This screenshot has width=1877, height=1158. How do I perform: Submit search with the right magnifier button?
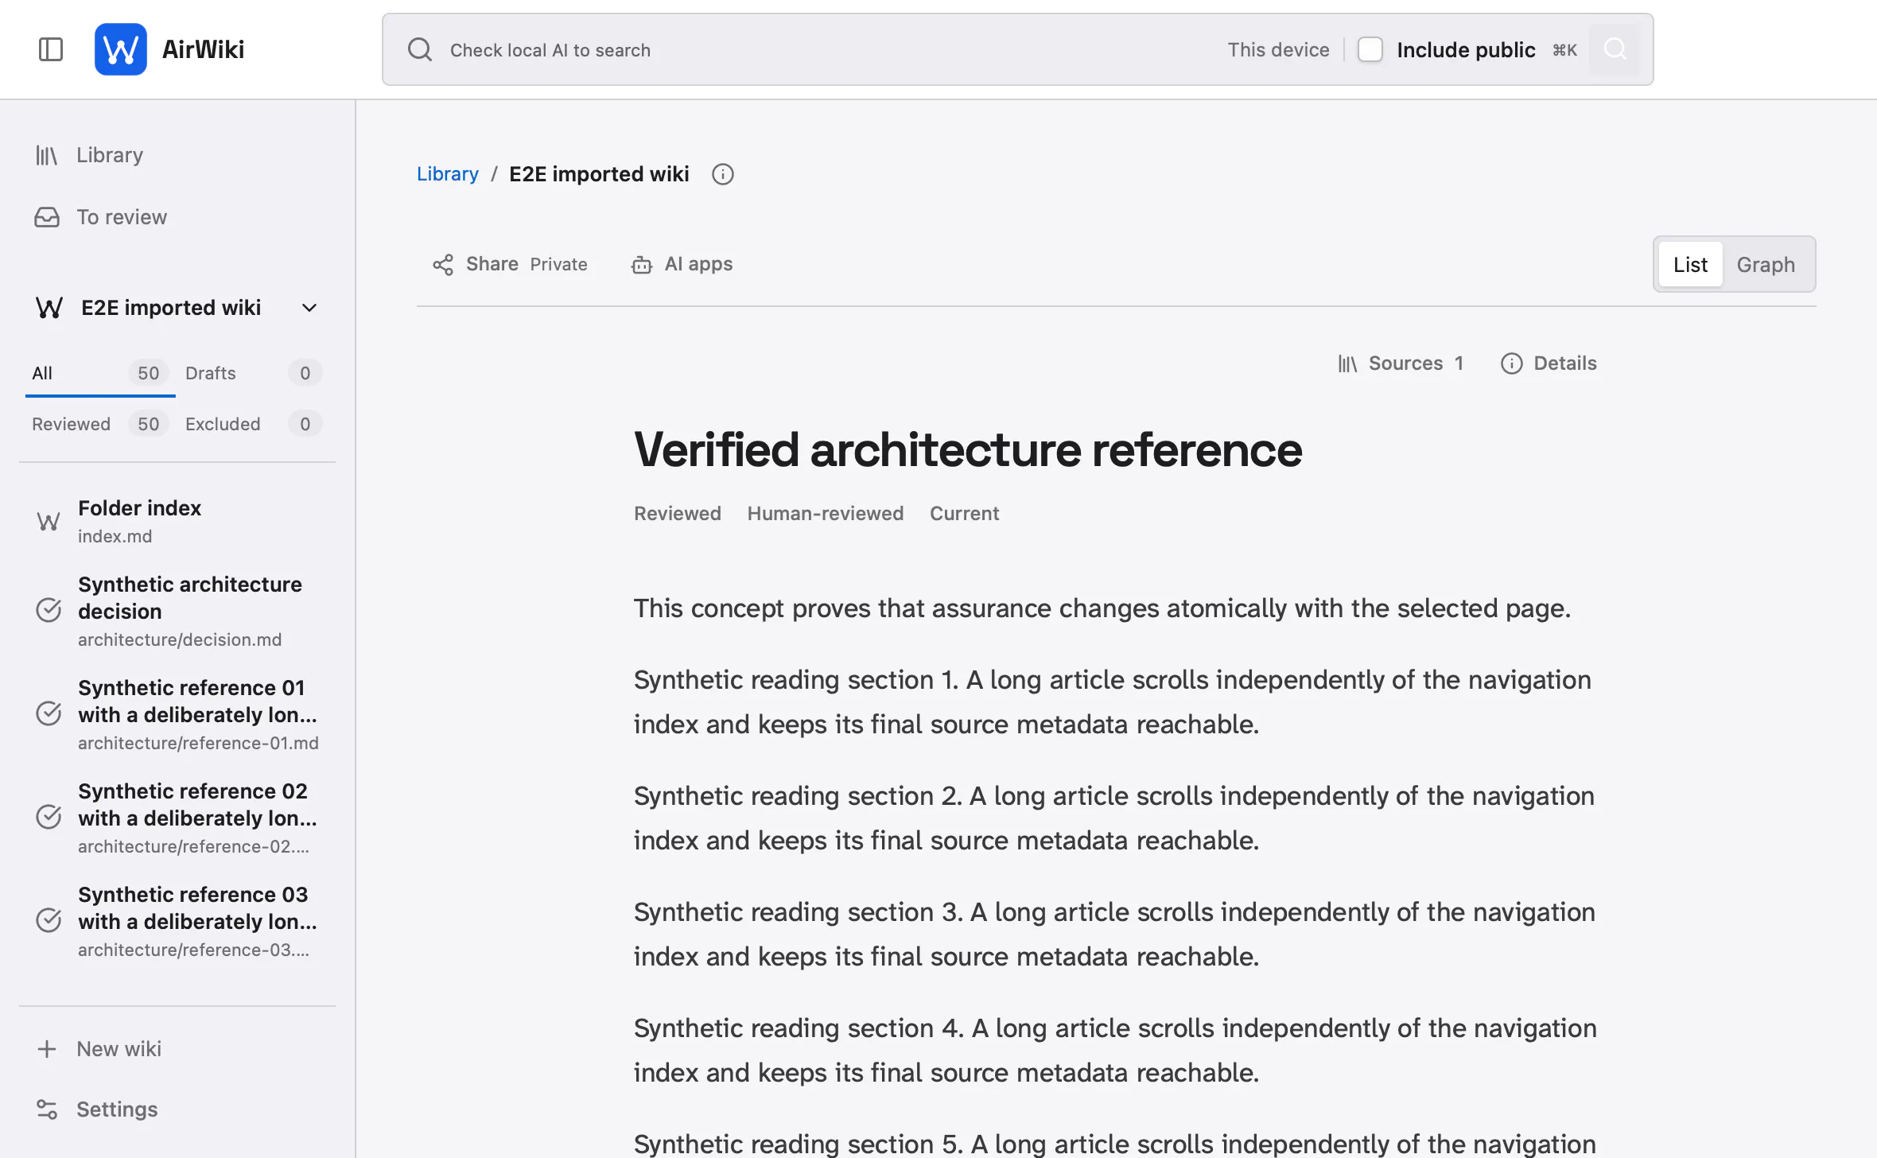click(x=1615, y=49)
